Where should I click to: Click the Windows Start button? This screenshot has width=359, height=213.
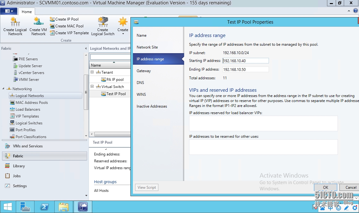click(x=8, y=207)
